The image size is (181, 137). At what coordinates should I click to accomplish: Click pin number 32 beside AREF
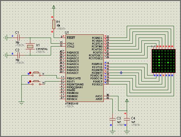tap(108, 98)
